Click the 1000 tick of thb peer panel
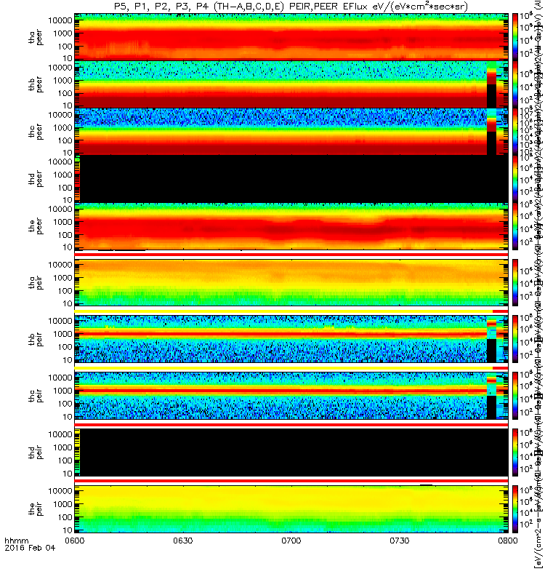The height and width of the screenshot is (582, 545). point(62,81)
